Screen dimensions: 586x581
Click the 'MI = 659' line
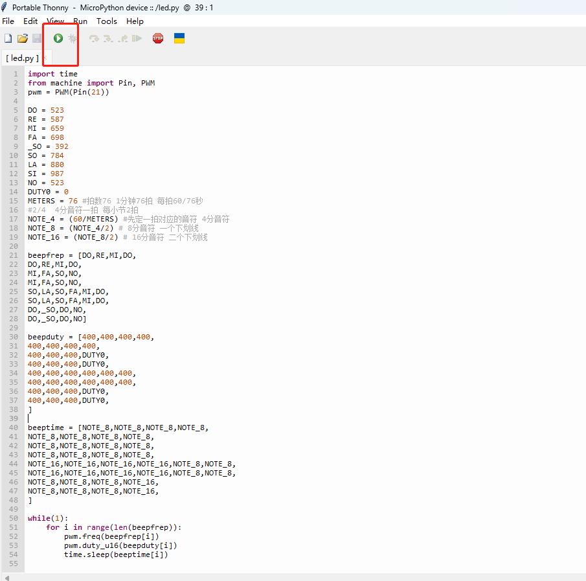(46, 128)
